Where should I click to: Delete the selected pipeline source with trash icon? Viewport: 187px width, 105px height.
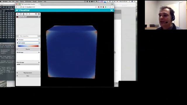pos(39,17)
